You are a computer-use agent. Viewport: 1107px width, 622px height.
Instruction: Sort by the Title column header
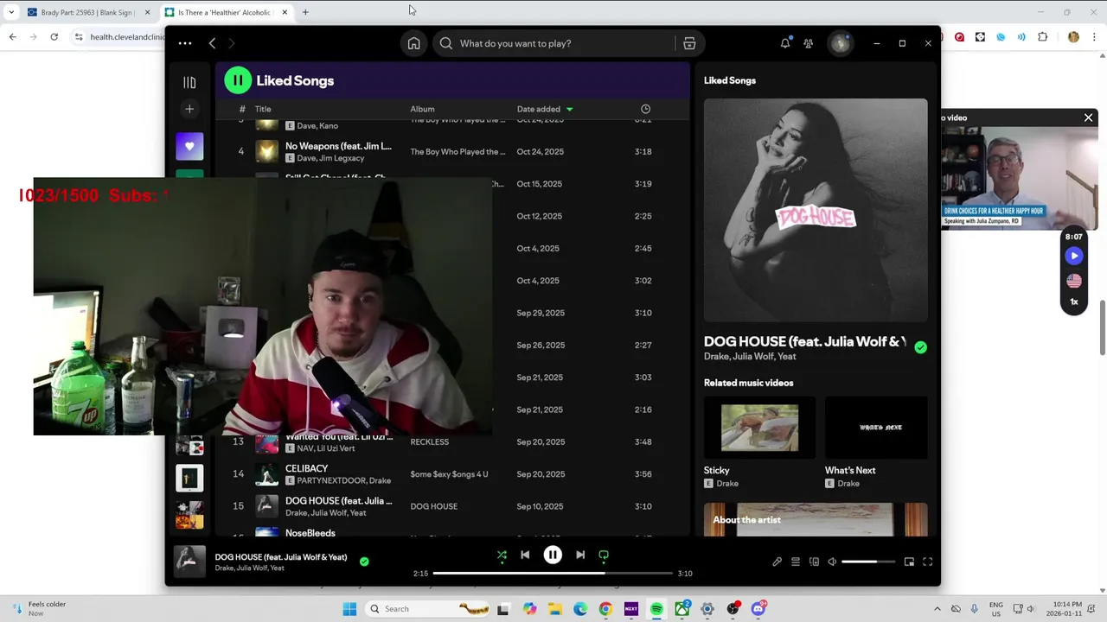(x=263, y=109)
